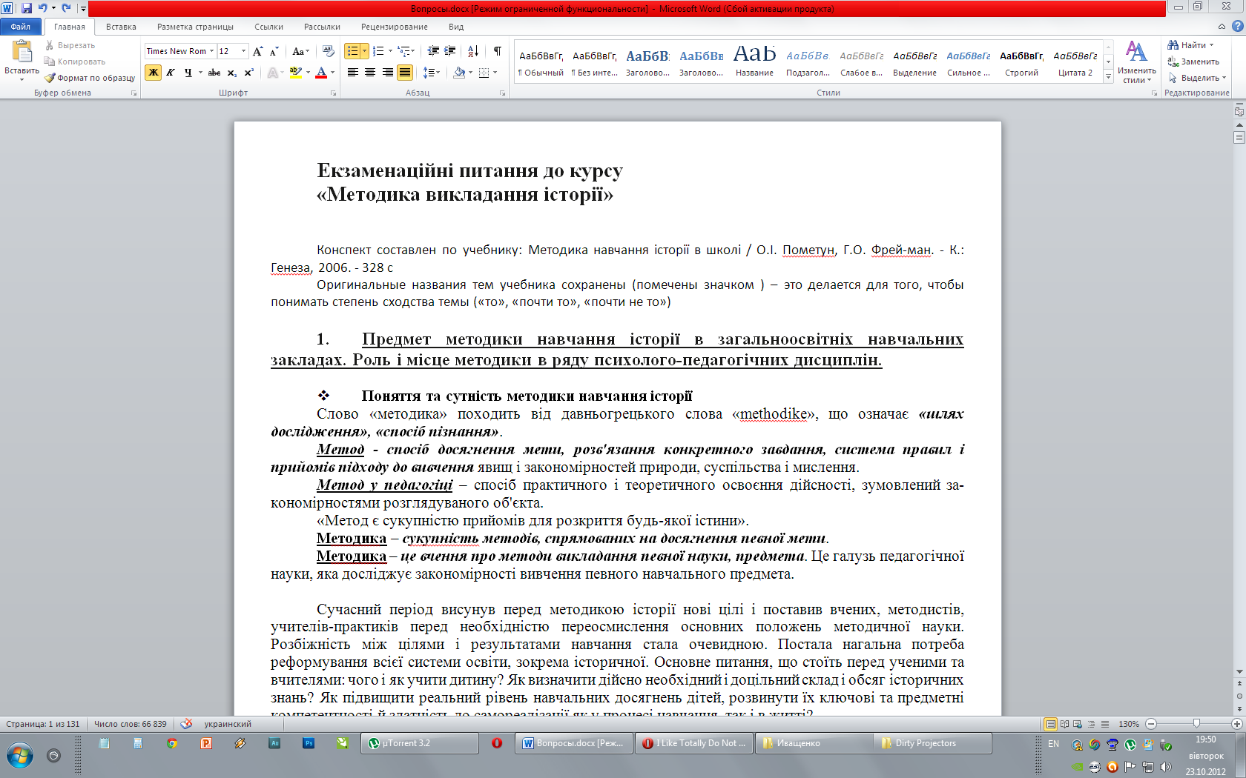Click the Shrink Font icon
Image resolution: width=1246 pixels, height=778 pixels.
pyautogui.click(x=274, y=51)
